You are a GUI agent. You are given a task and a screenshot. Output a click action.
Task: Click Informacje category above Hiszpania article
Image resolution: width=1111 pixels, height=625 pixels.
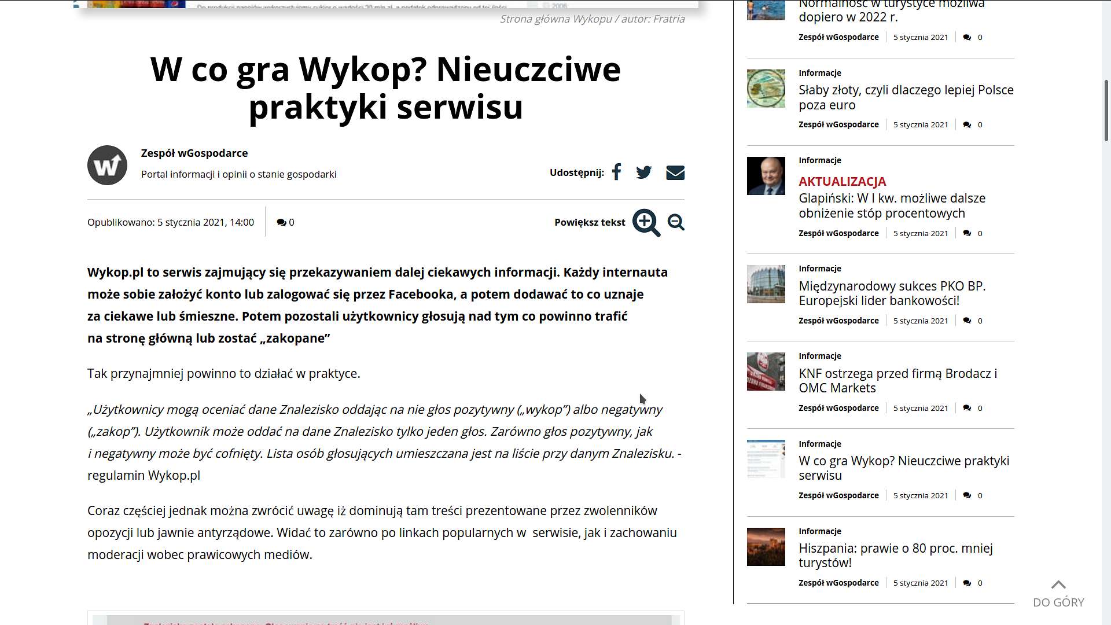point(820,531)
